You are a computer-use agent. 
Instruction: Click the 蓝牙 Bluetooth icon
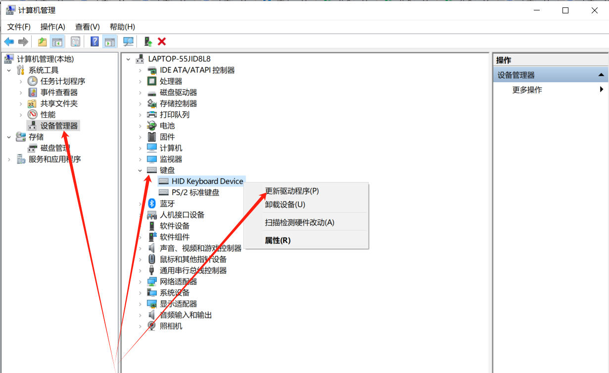point(152,203)
